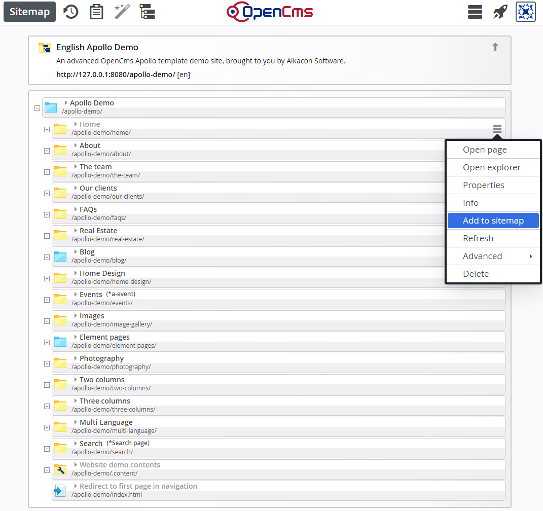
Task: Click the /apollo-demo/faqs/ path text
Action: [99, 218]
